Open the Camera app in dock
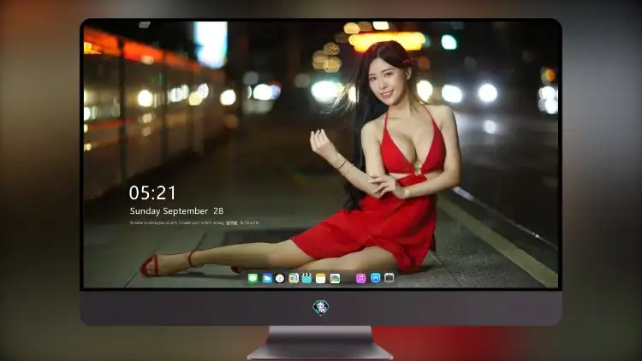The image size is (642, 361). click(x=389, y=278)
